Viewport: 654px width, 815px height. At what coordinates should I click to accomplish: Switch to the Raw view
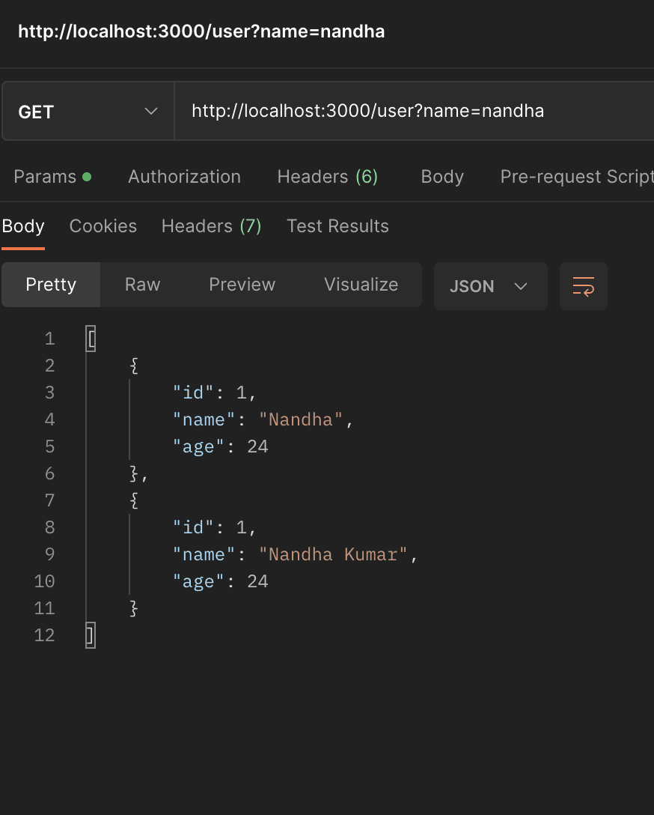(143, 285)
